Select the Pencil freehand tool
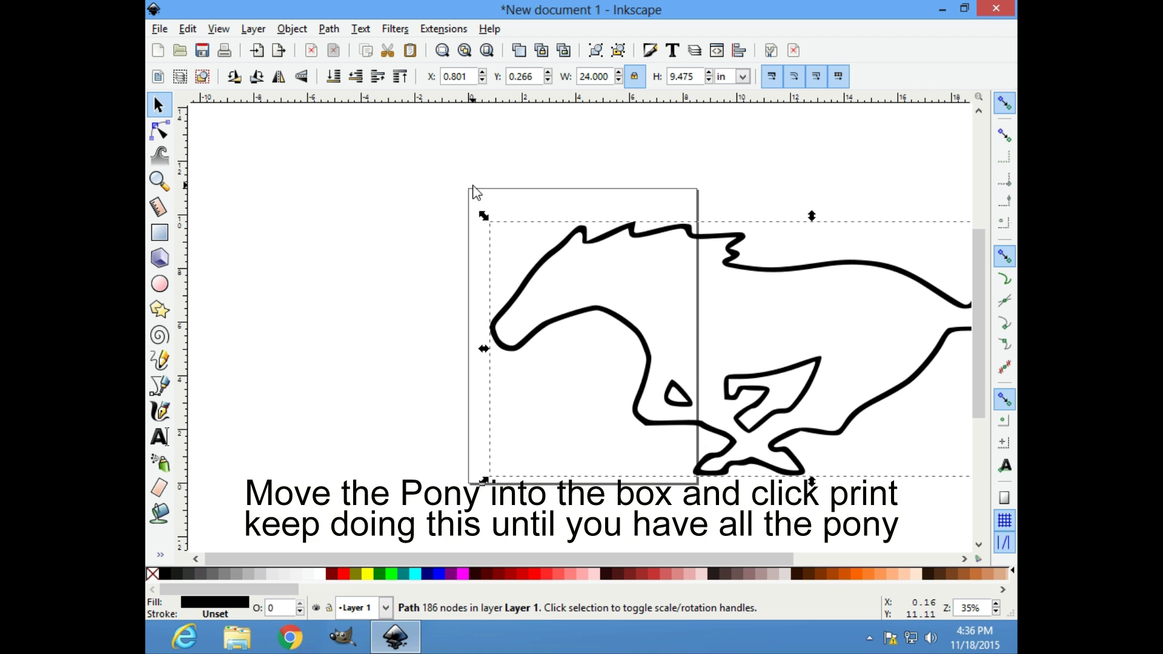The width and height of the screenshot is (1163, 654). click(x=159, y=360)
